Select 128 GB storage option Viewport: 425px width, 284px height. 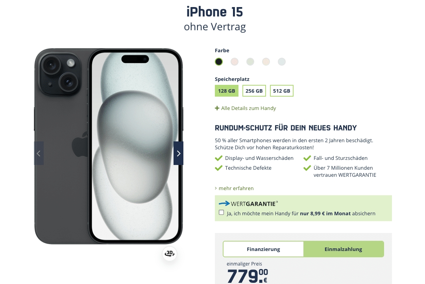pyautogui.click(x=227, y=91)
